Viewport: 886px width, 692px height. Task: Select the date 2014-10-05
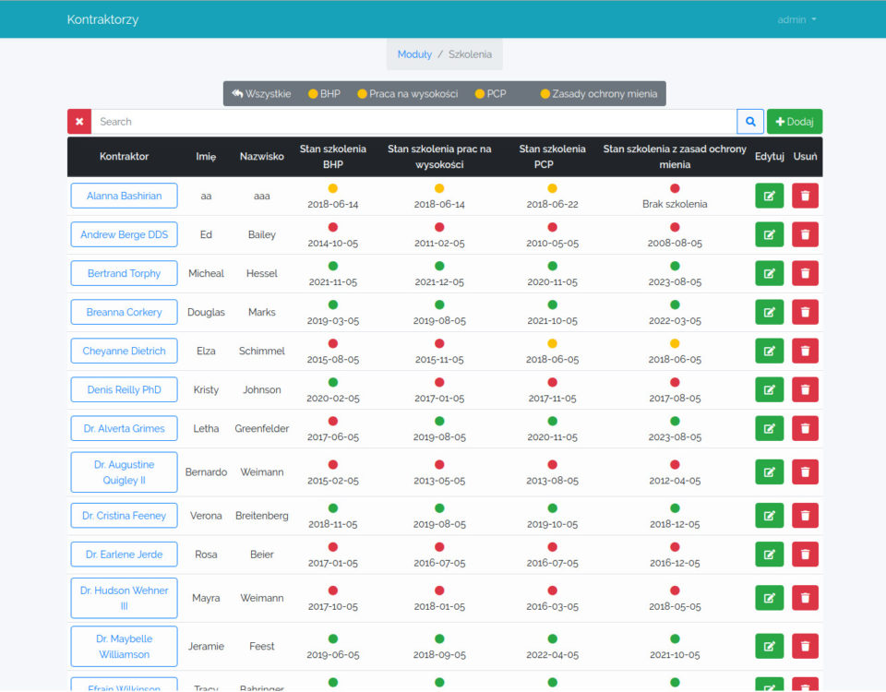point(333,243)
